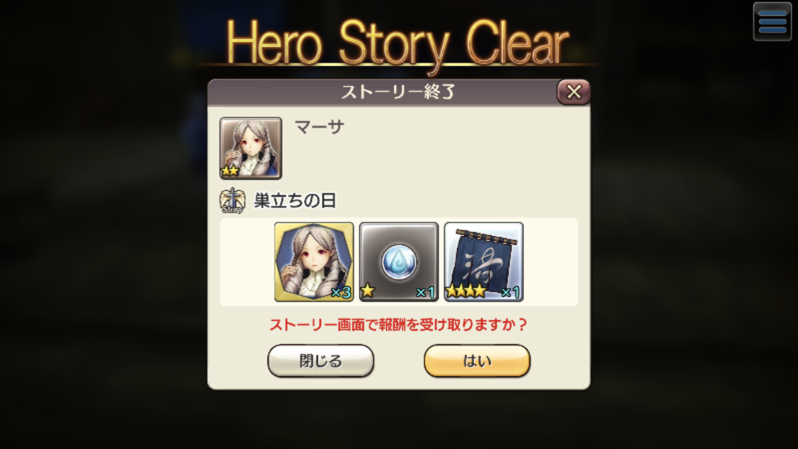Click the ×1 count on the water orb

[426, 292]
